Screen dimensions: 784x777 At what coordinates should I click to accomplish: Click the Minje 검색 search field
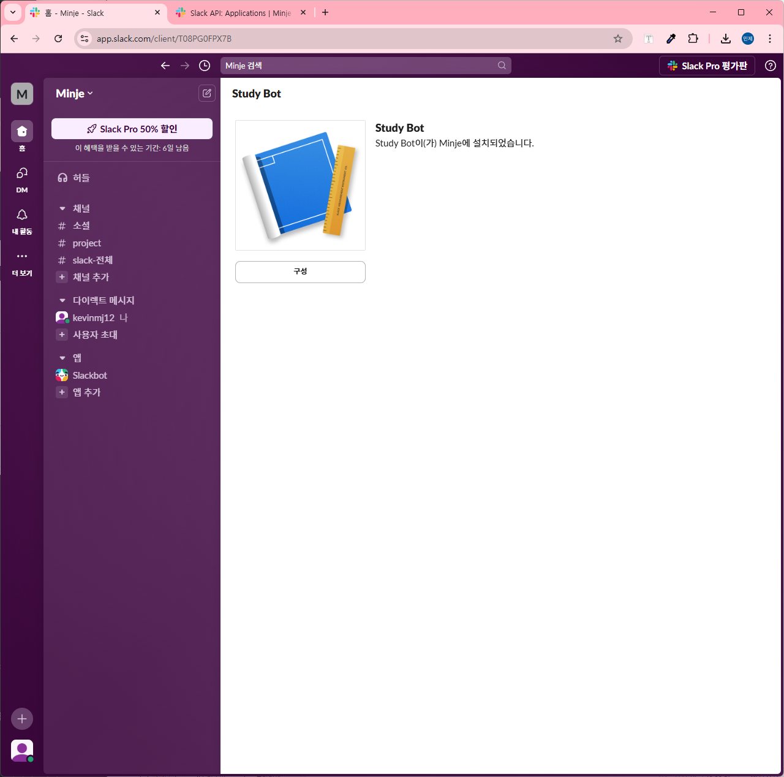pos(366,66)
